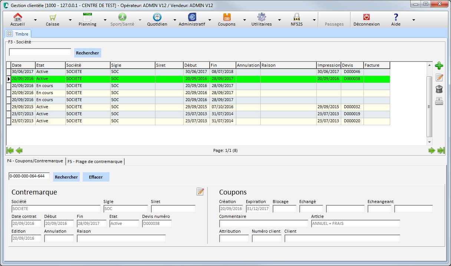Image resolution: width=451 pixels, height=266 pixels.
Task: Select row with Devis D000046
Action: point(201,72)
